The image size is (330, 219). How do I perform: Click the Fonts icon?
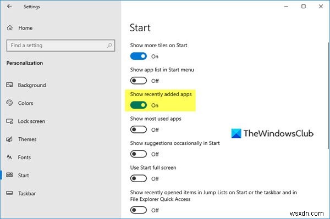point(9,157)
